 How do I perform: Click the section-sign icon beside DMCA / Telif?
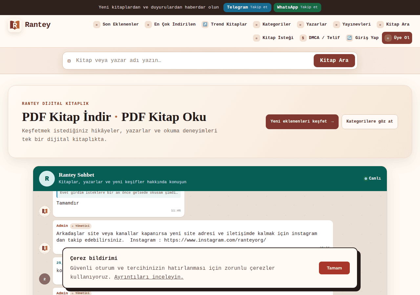pyautogui.click(x=303, y=38)
